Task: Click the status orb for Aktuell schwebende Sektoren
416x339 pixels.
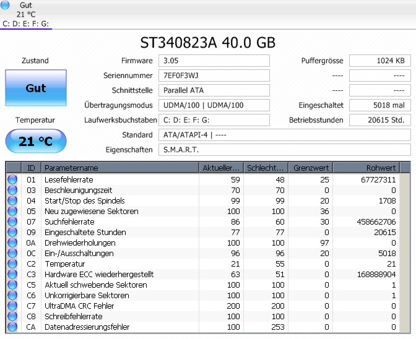Action: (x=12, y=285)
